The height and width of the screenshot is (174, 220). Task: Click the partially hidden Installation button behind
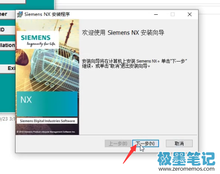pyautogui.click(x=8, y=45)
